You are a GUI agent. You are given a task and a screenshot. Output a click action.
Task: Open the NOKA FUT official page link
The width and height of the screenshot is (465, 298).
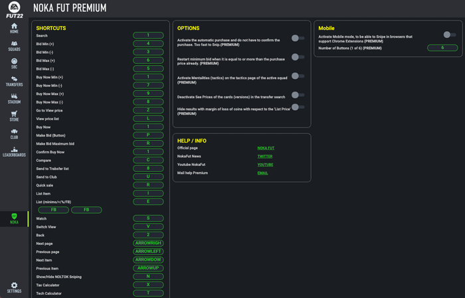pyautogui.click(x=266, y=148)
